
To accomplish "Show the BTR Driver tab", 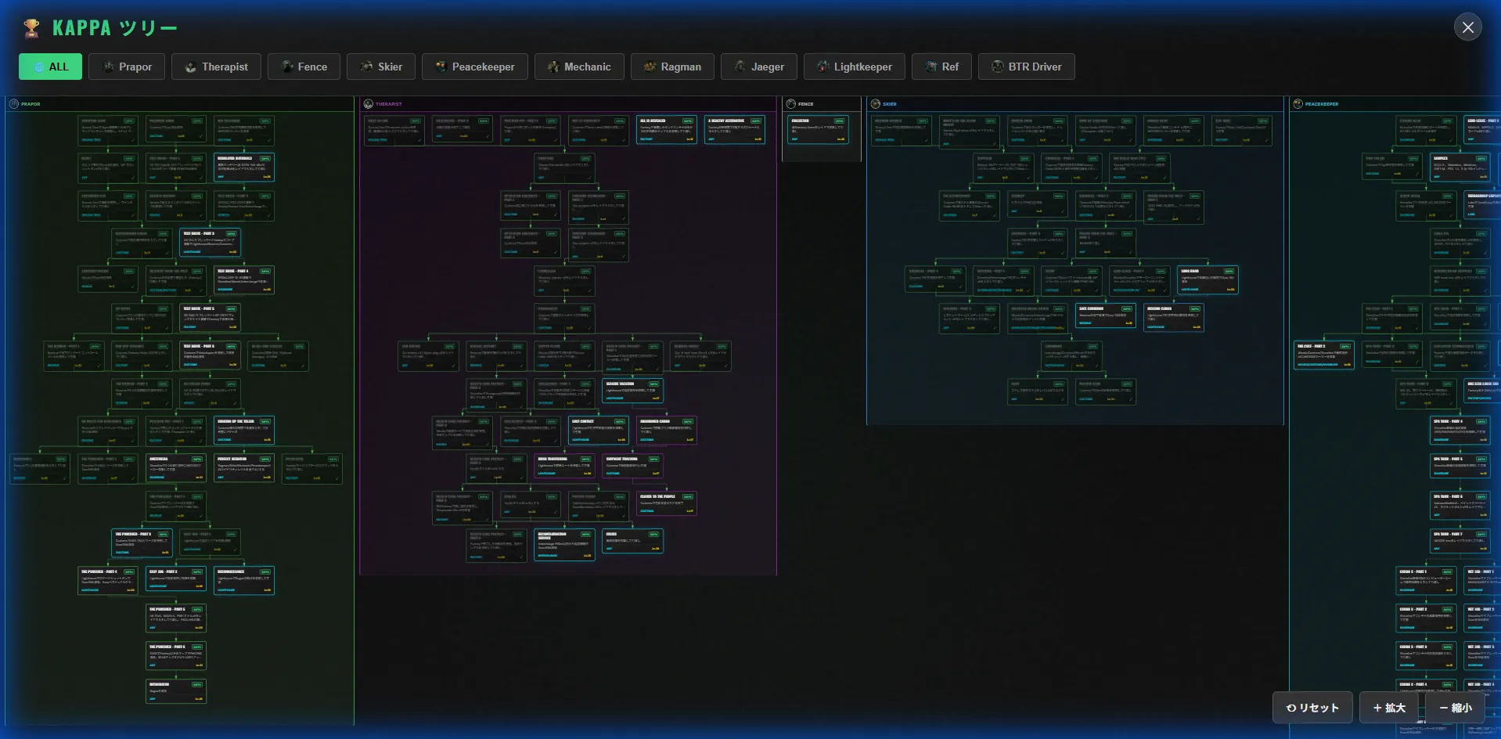I will pyautogui.click(x=1026, y=67).
